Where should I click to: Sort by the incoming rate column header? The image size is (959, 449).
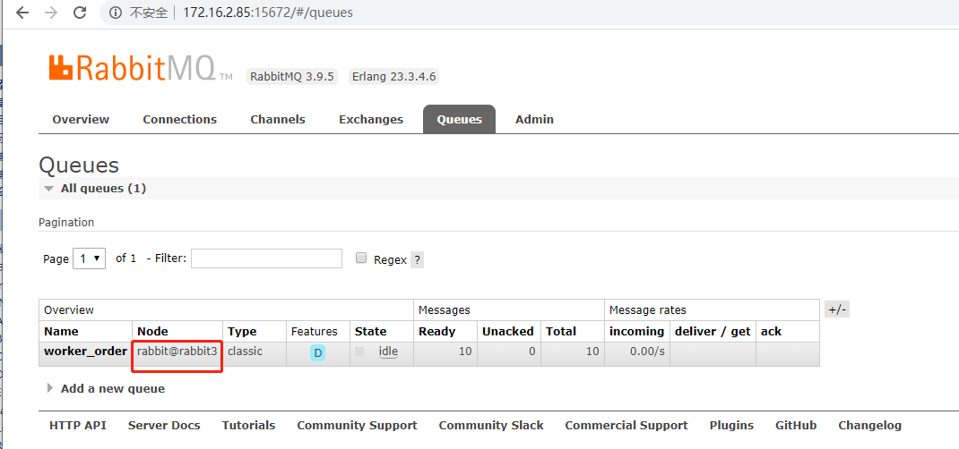(x=636, y=331)
